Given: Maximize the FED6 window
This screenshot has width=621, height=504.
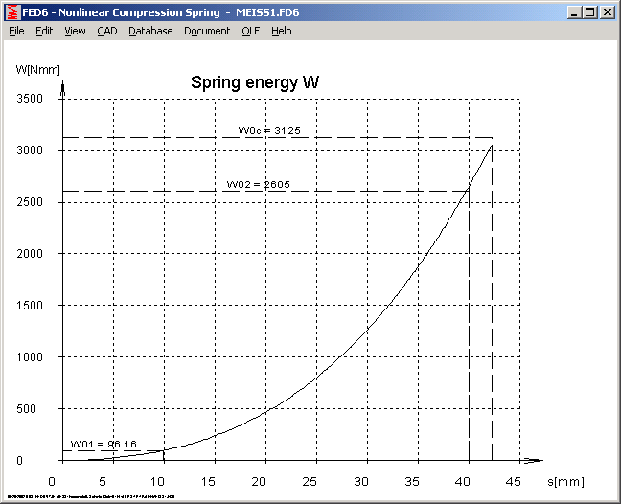Looking at the screenshot, I should point(589,12).
